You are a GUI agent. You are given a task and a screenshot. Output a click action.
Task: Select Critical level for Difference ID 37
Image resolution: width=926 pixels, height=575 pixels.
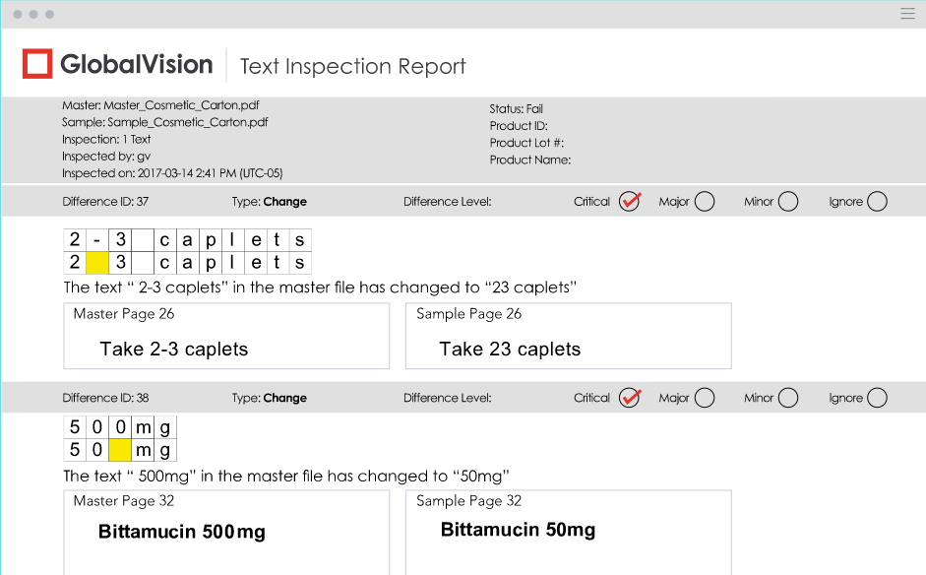[x=630, y=202]
